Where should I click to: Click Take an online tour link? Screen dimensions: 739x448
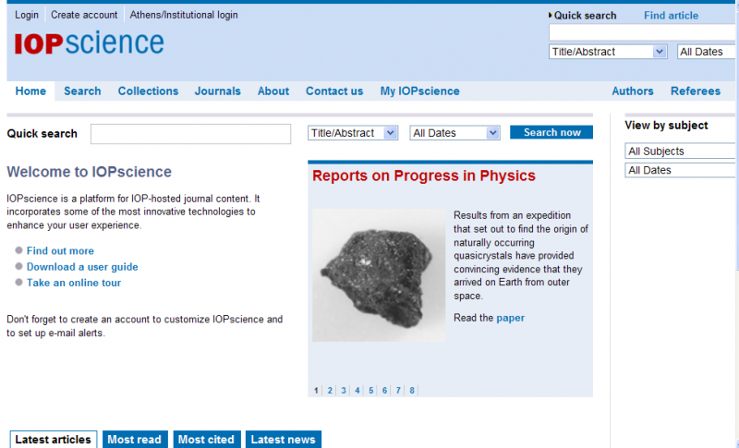point(74,283)
